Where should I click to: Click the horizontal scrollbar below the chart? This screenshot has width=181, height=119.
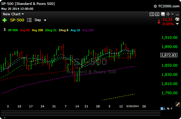[81, 113]
